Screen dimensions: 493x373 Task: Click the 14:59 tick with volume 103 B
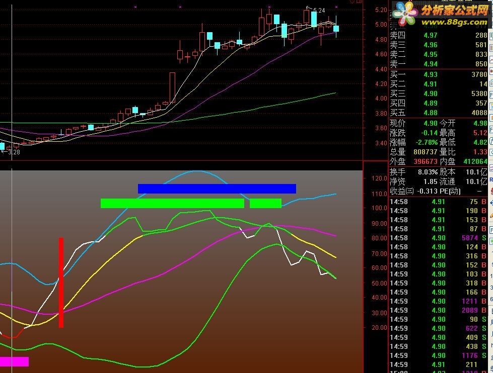(438, 274)
